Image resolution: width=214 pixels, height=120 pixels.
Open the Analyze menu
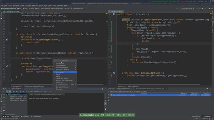tap(28, 6)
